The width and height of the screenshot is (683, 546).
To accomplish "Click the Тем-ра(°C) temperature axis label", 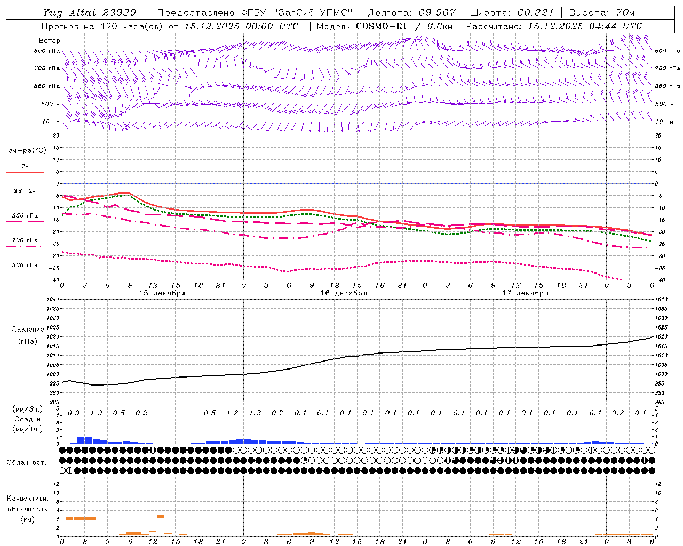I will [25, 151].
